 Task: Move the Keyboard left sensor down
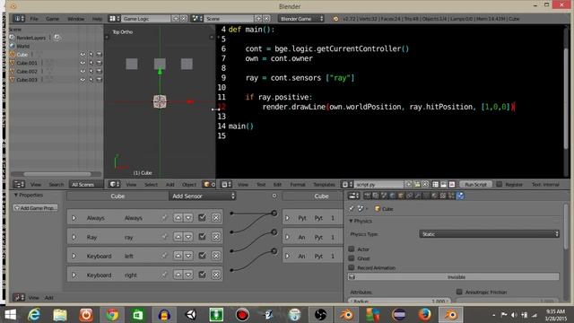point(188,256)
